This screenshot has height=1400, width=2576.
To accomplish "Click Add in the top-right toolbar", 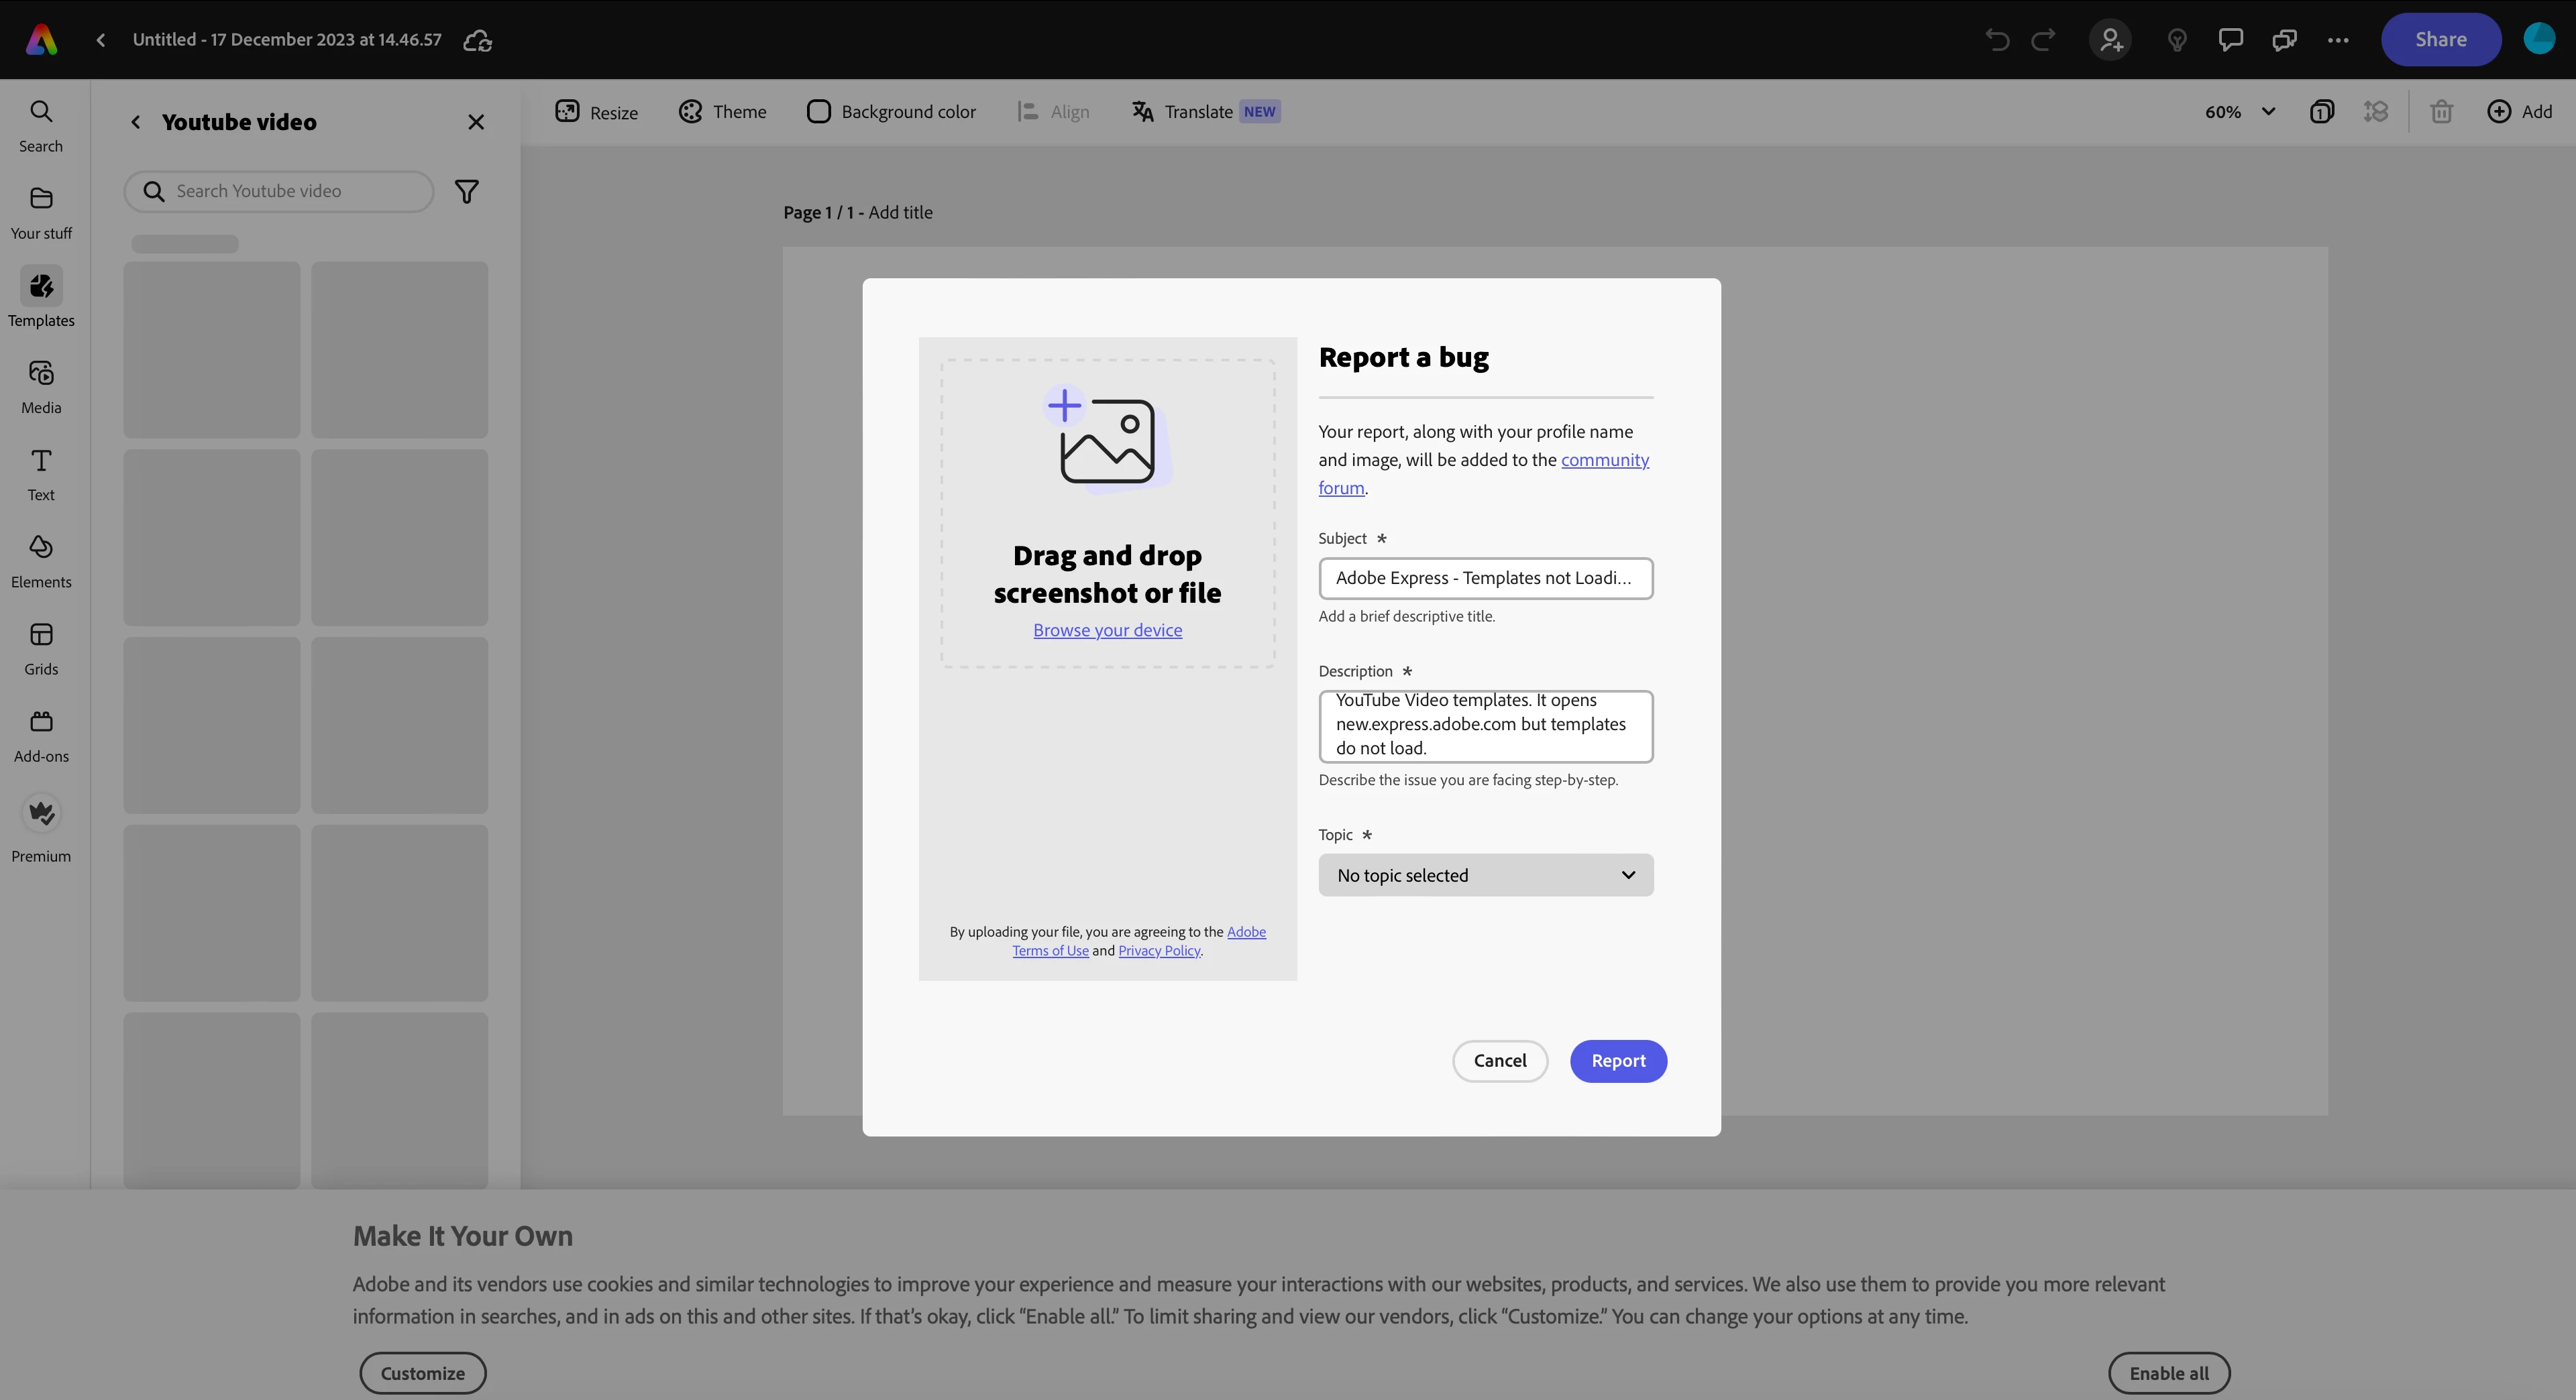I will [2520, 112].
